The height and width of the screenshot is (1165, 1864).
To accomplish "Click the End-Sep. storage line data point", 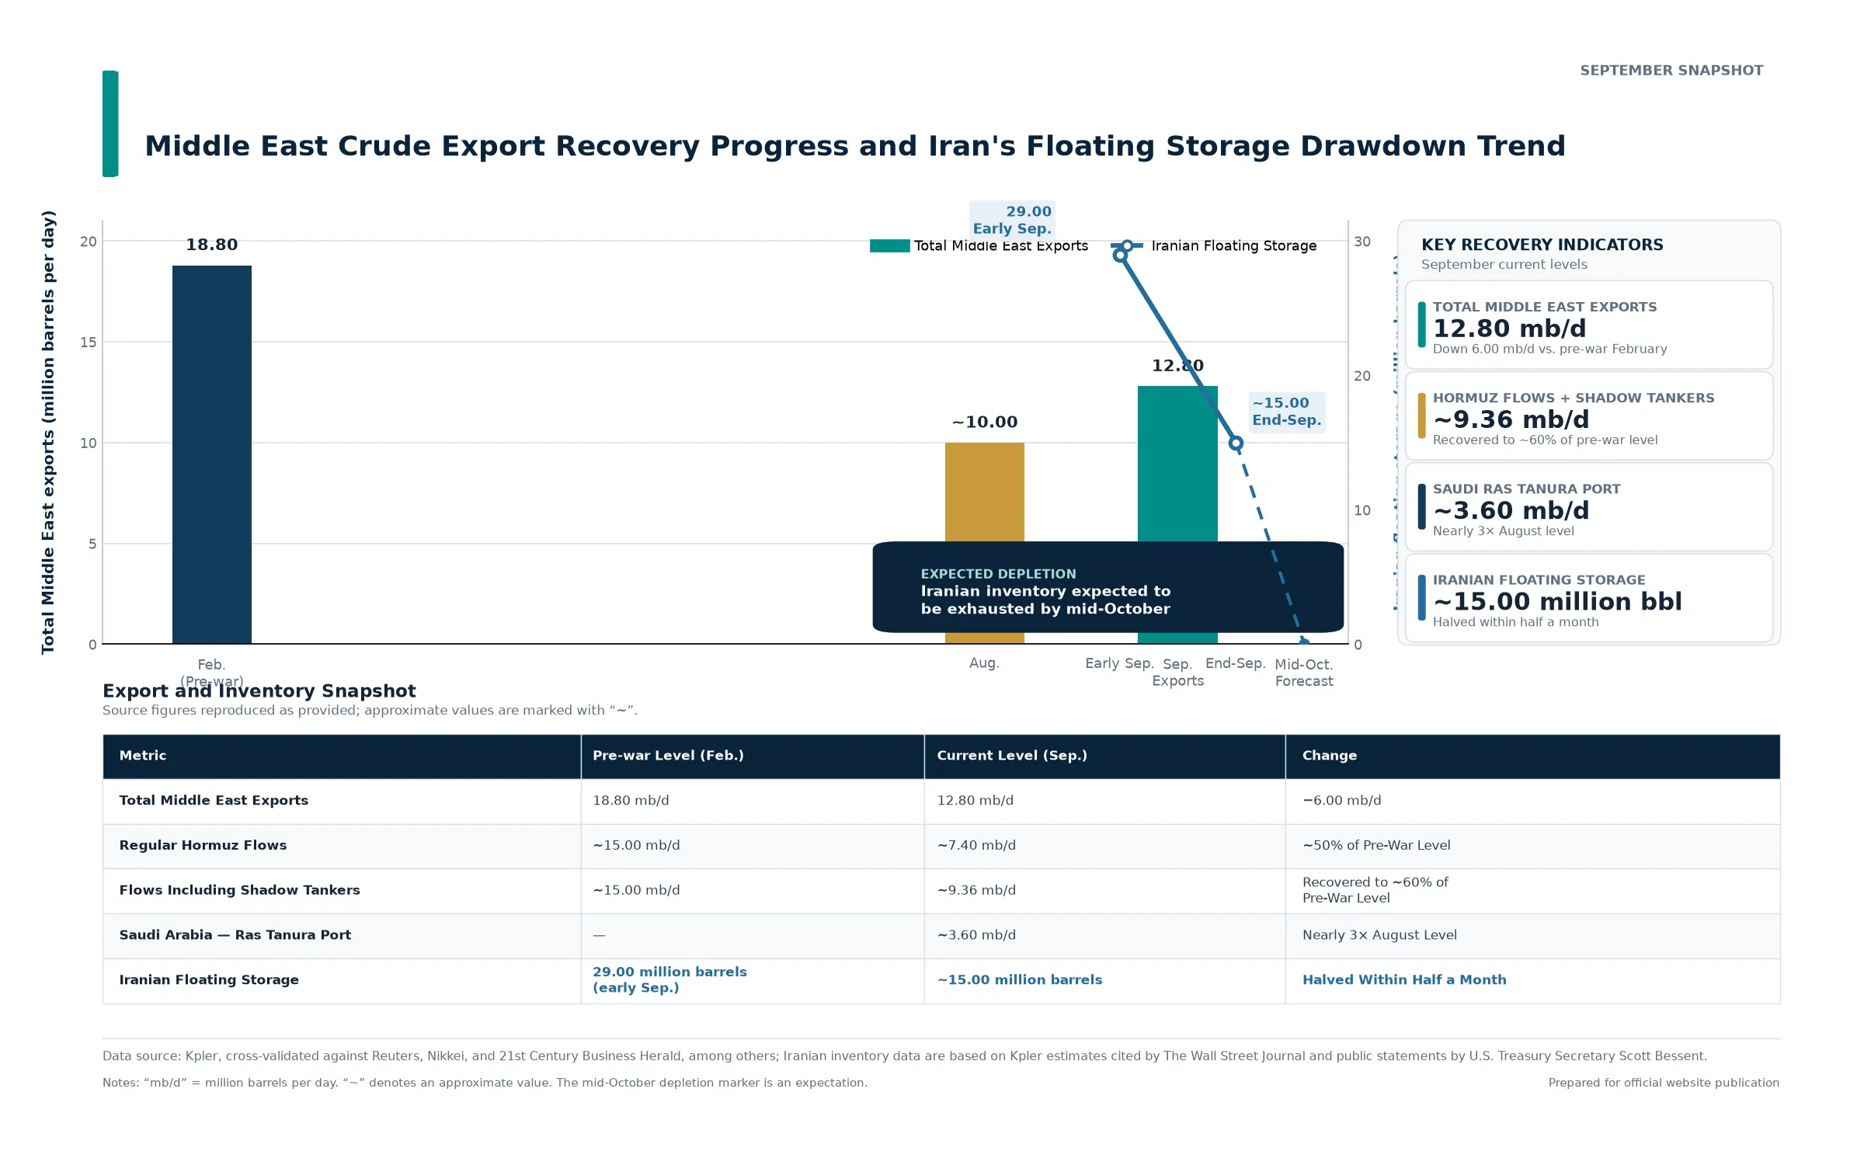I will [x=1236, y=443].
